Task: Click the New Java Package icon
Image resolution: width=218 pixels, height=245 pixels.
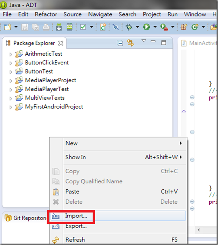Action: (184, 27)
